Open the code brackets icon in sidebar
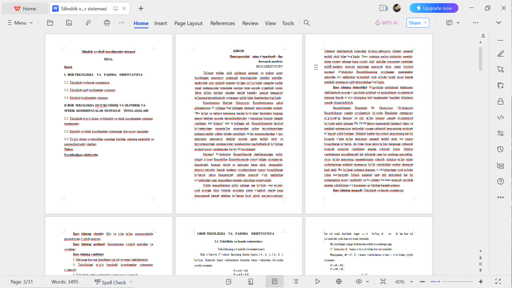The width and height of the screenshot is (512, 288). (x=500, y=117)
